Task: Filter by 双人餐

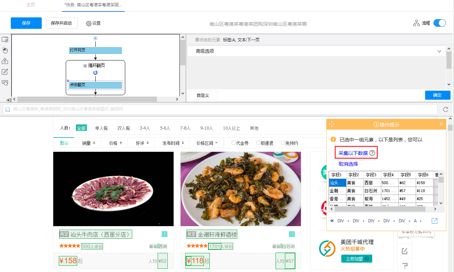Action: pyautogui.click(x=124, y=128)
